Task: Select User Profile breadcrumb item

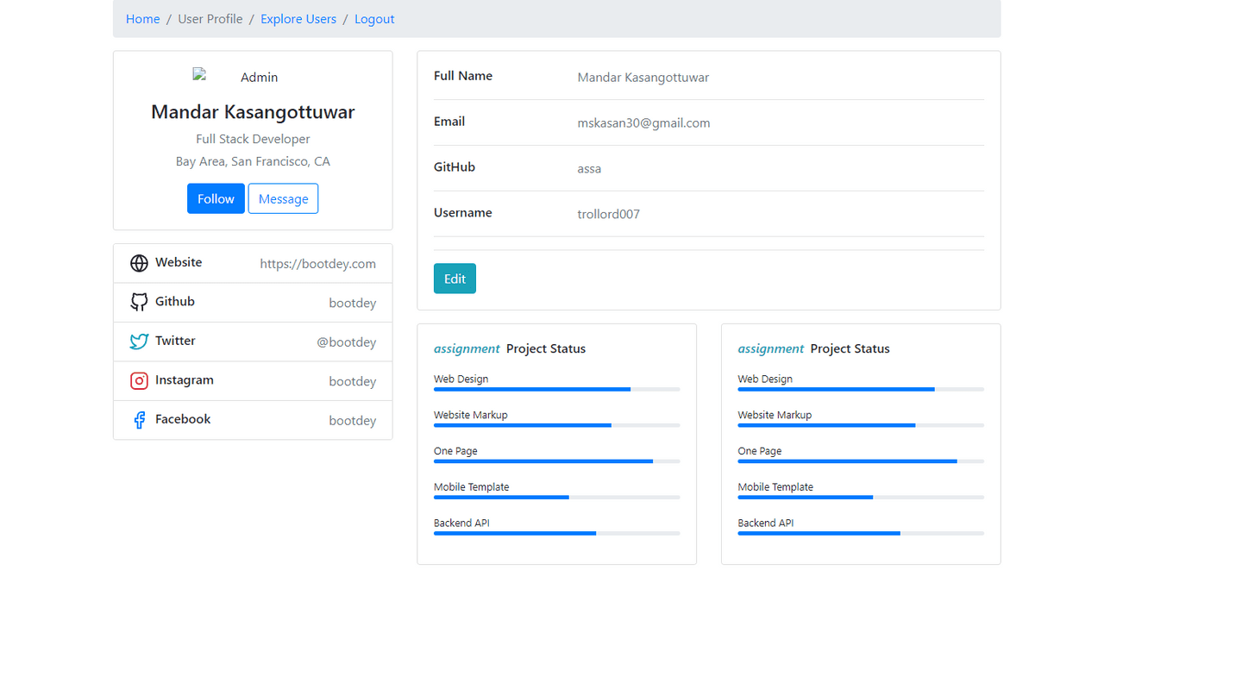Action: (x=210, y=19)
